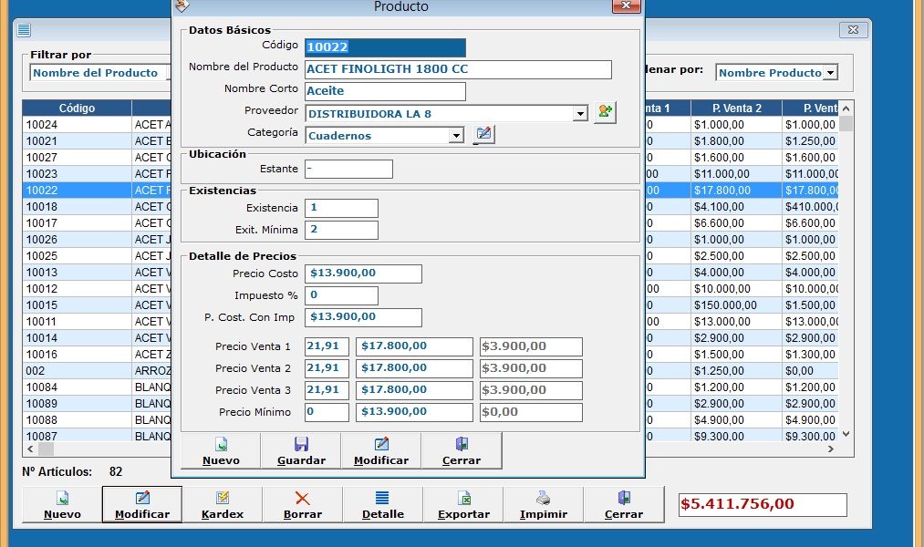Close the dialog using the Cerrar button

coord(462,451)
